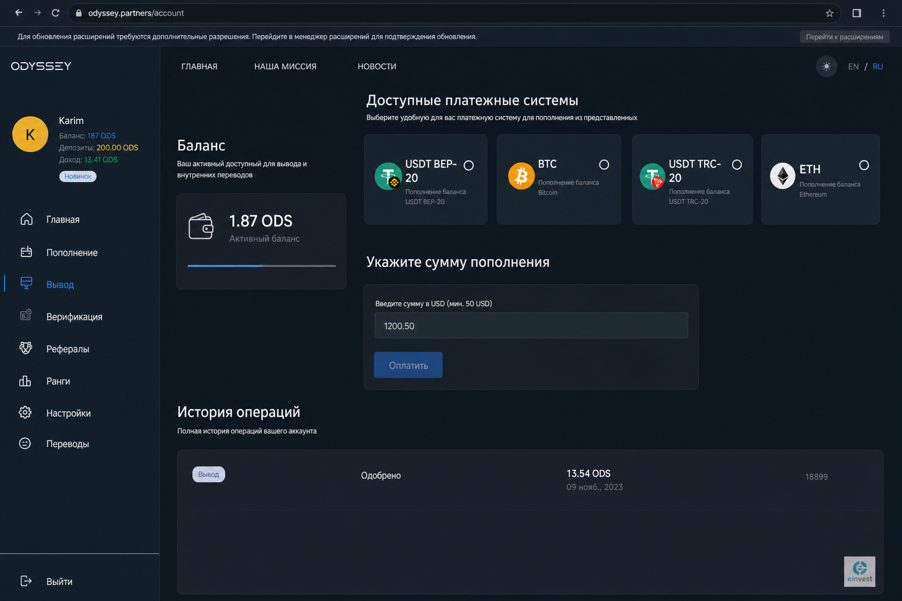Reload the page with the refresh icon
The image size is (902, 601).
55,13
